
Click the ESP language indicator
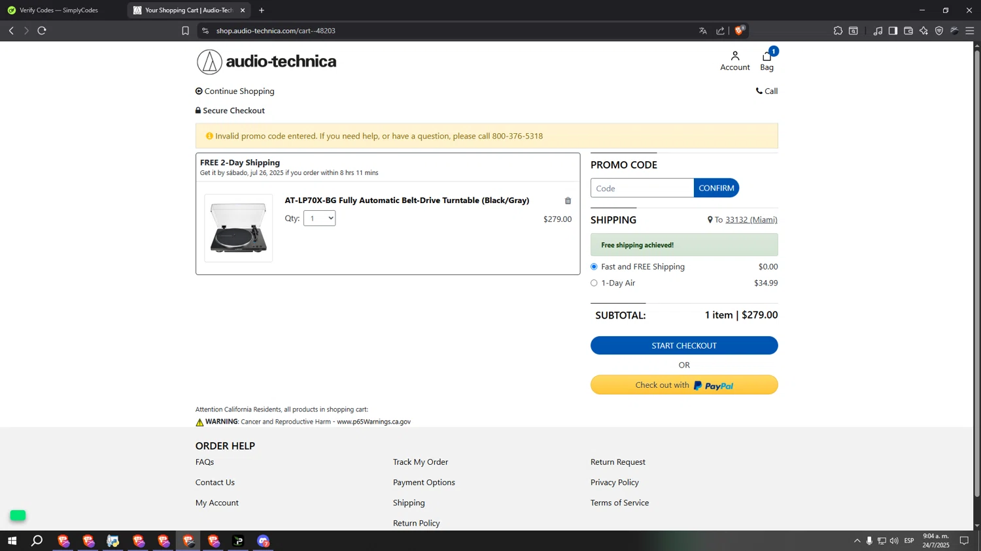(x=909, y=541)
